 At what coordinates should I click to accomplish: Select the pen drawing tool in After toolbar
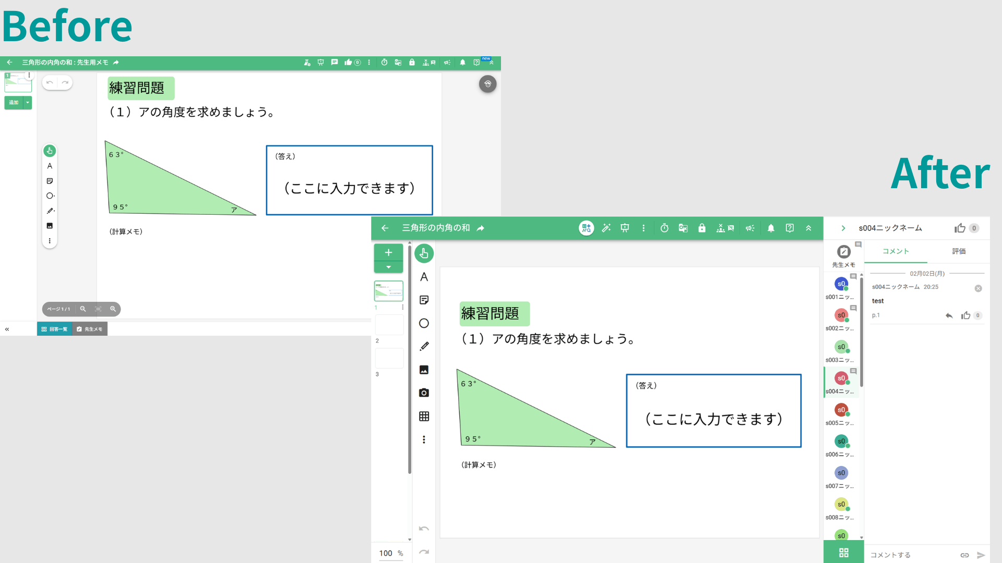pyautogui.click(x=424, y=346)
